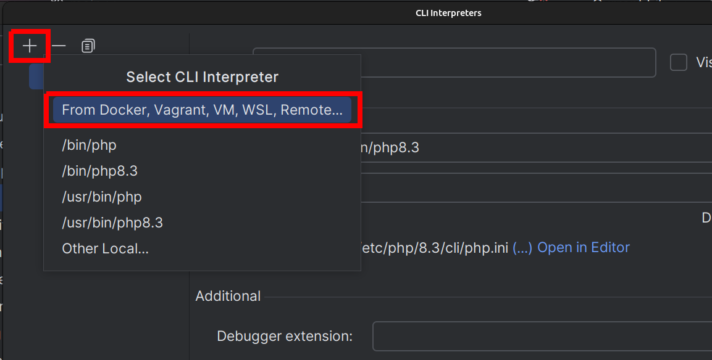Pick /bin/php8.3 from the popup list

click(99, 171)
